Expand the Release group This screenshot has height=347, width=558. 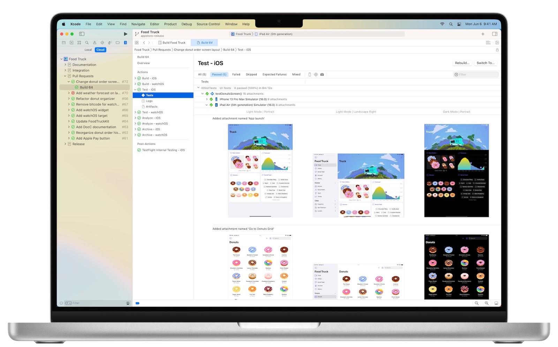(x=65, y=144)
